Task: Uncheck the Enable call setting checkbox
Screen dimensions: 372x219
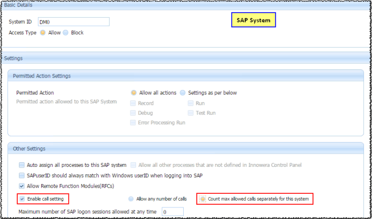Action: (x=22, y=199)
